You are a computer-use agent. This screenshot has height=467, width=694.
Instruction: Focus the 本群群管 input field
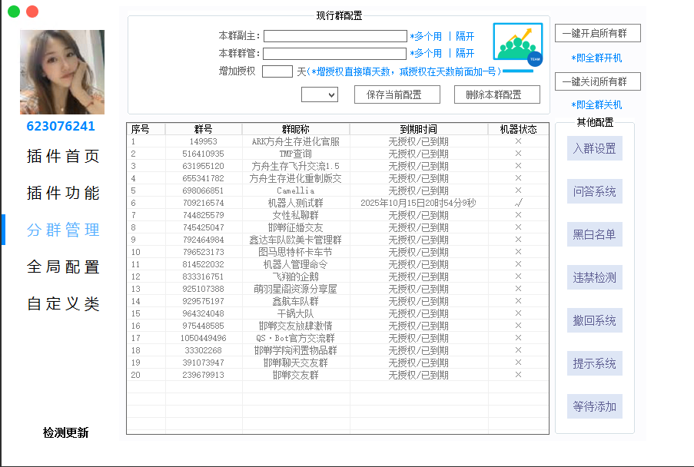(x=335, y=54)
